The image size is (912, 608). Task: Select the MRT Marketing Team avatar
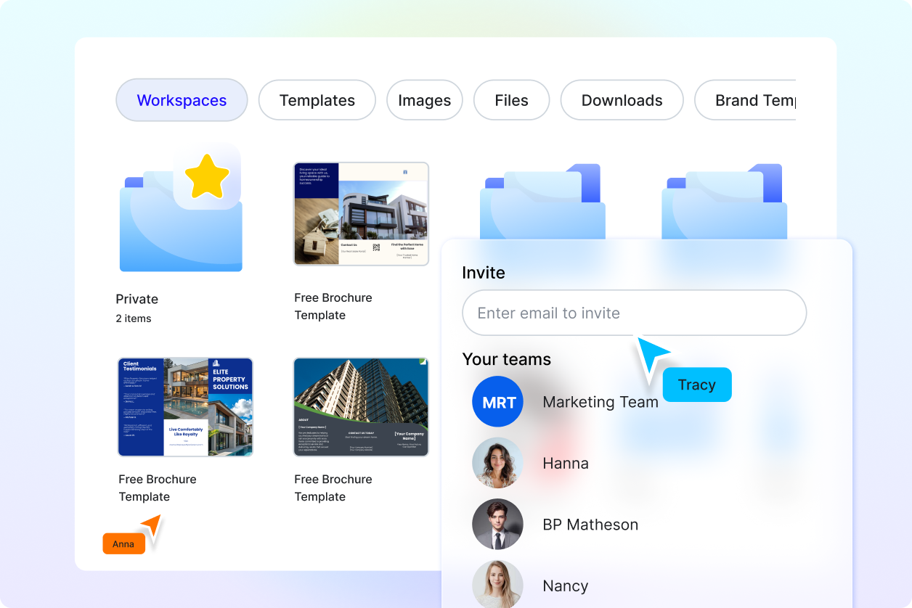(x=498, y=402)
